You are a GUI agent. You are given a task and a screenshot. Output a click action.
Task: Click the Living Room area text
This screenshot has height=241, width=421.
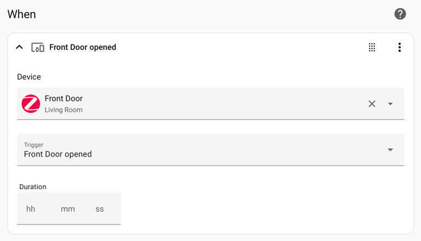[x=64, y=110]
